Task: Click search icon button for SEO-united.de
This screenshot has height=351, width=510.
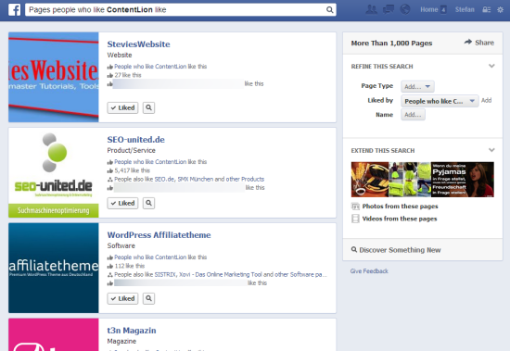Action: pos(148,203)
